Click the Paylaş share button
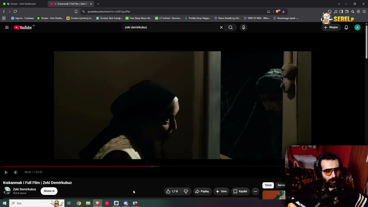 (x=202, y=191)
